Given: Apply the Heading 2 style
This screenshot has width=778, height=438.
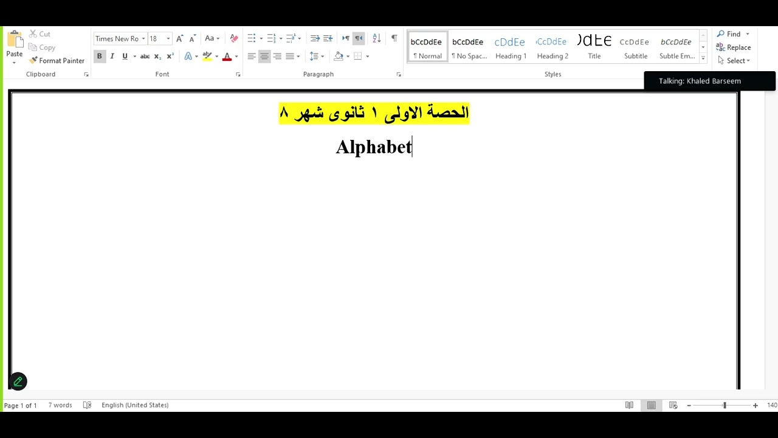Looking at the screenshot, I should pyautogui.click(x=553, y=47).
